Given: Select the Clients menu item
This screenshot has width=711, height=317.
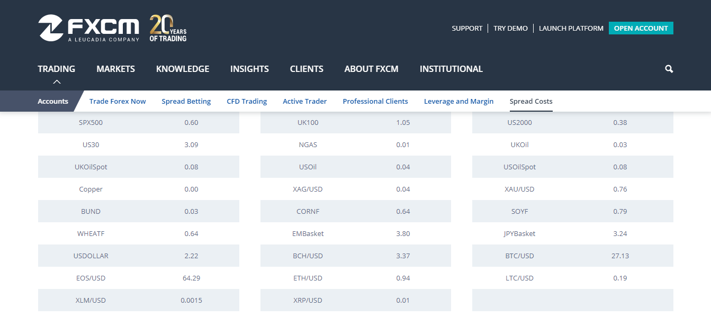Looking at the screenshot, I should (x=307, y=69).
